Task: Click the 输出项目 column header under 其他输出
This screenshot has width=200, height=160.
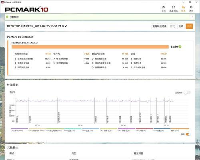Action: pos(138,153)
